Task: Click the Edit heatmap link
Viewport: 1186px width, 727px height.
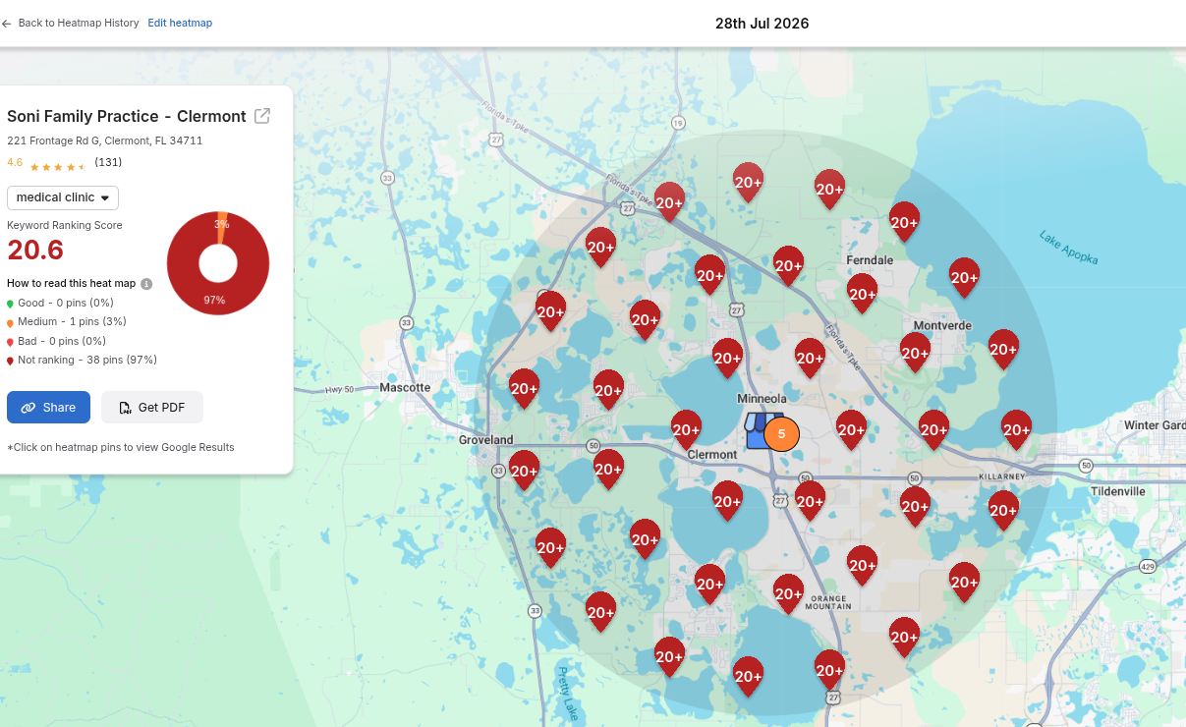Action: tap(180, 23)
